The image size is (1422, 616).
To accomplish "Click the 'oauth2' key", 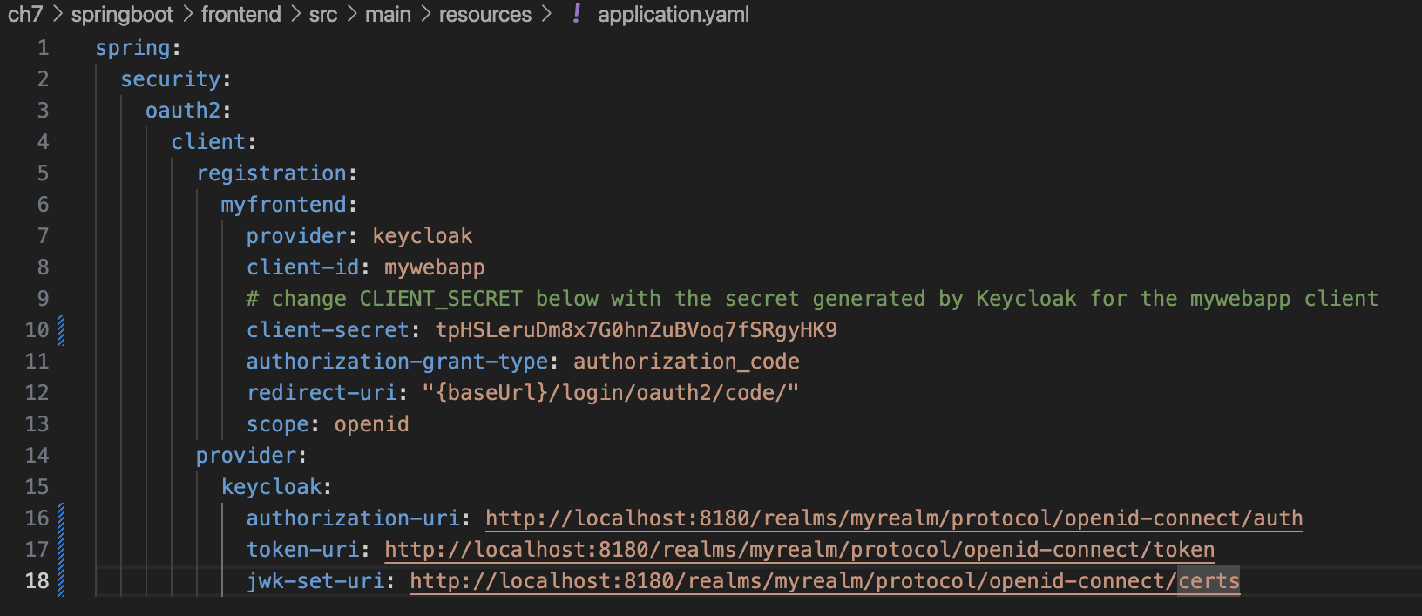I will click(183, 111).
